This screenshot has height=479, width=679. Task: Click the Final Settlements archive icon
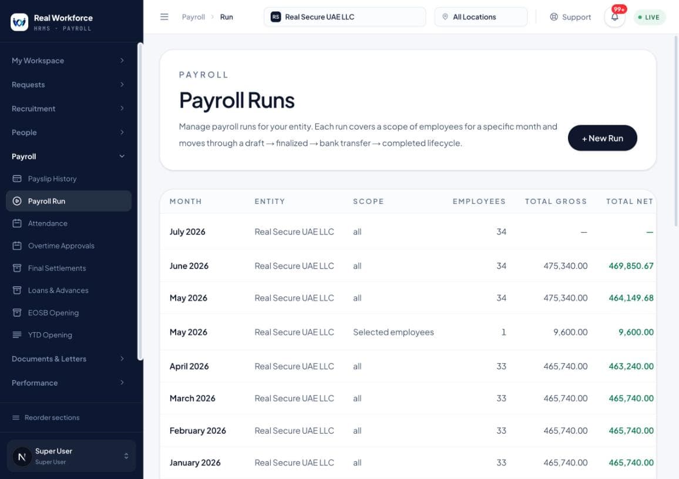point(17,268)
